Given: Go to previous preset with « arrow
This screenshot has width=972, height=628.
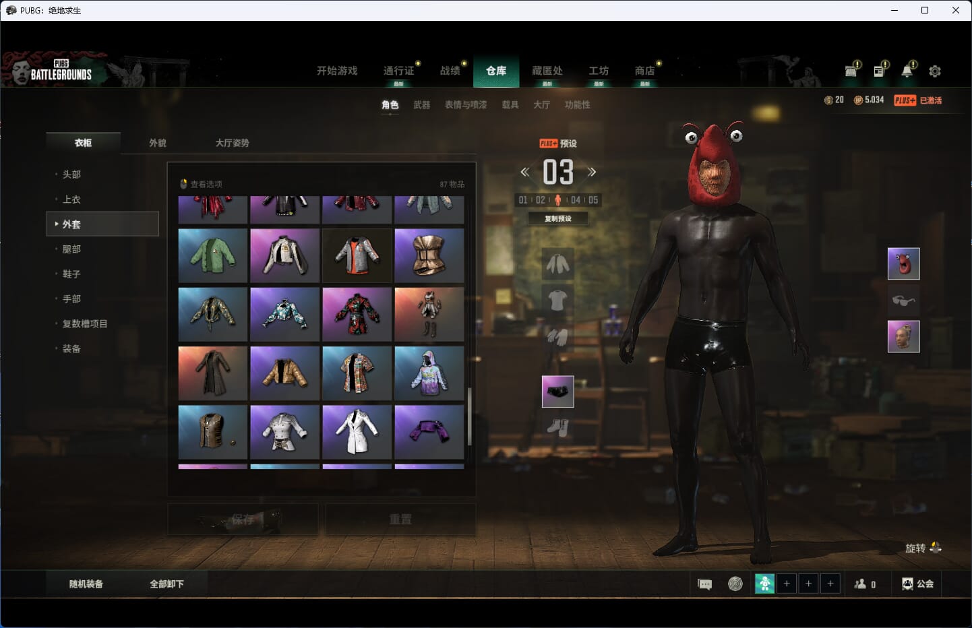Looking at the screenshot, I should click(524, 172).
